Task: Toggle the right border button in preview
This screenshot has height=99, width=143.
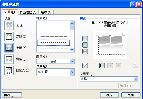Action: [118, 66]
